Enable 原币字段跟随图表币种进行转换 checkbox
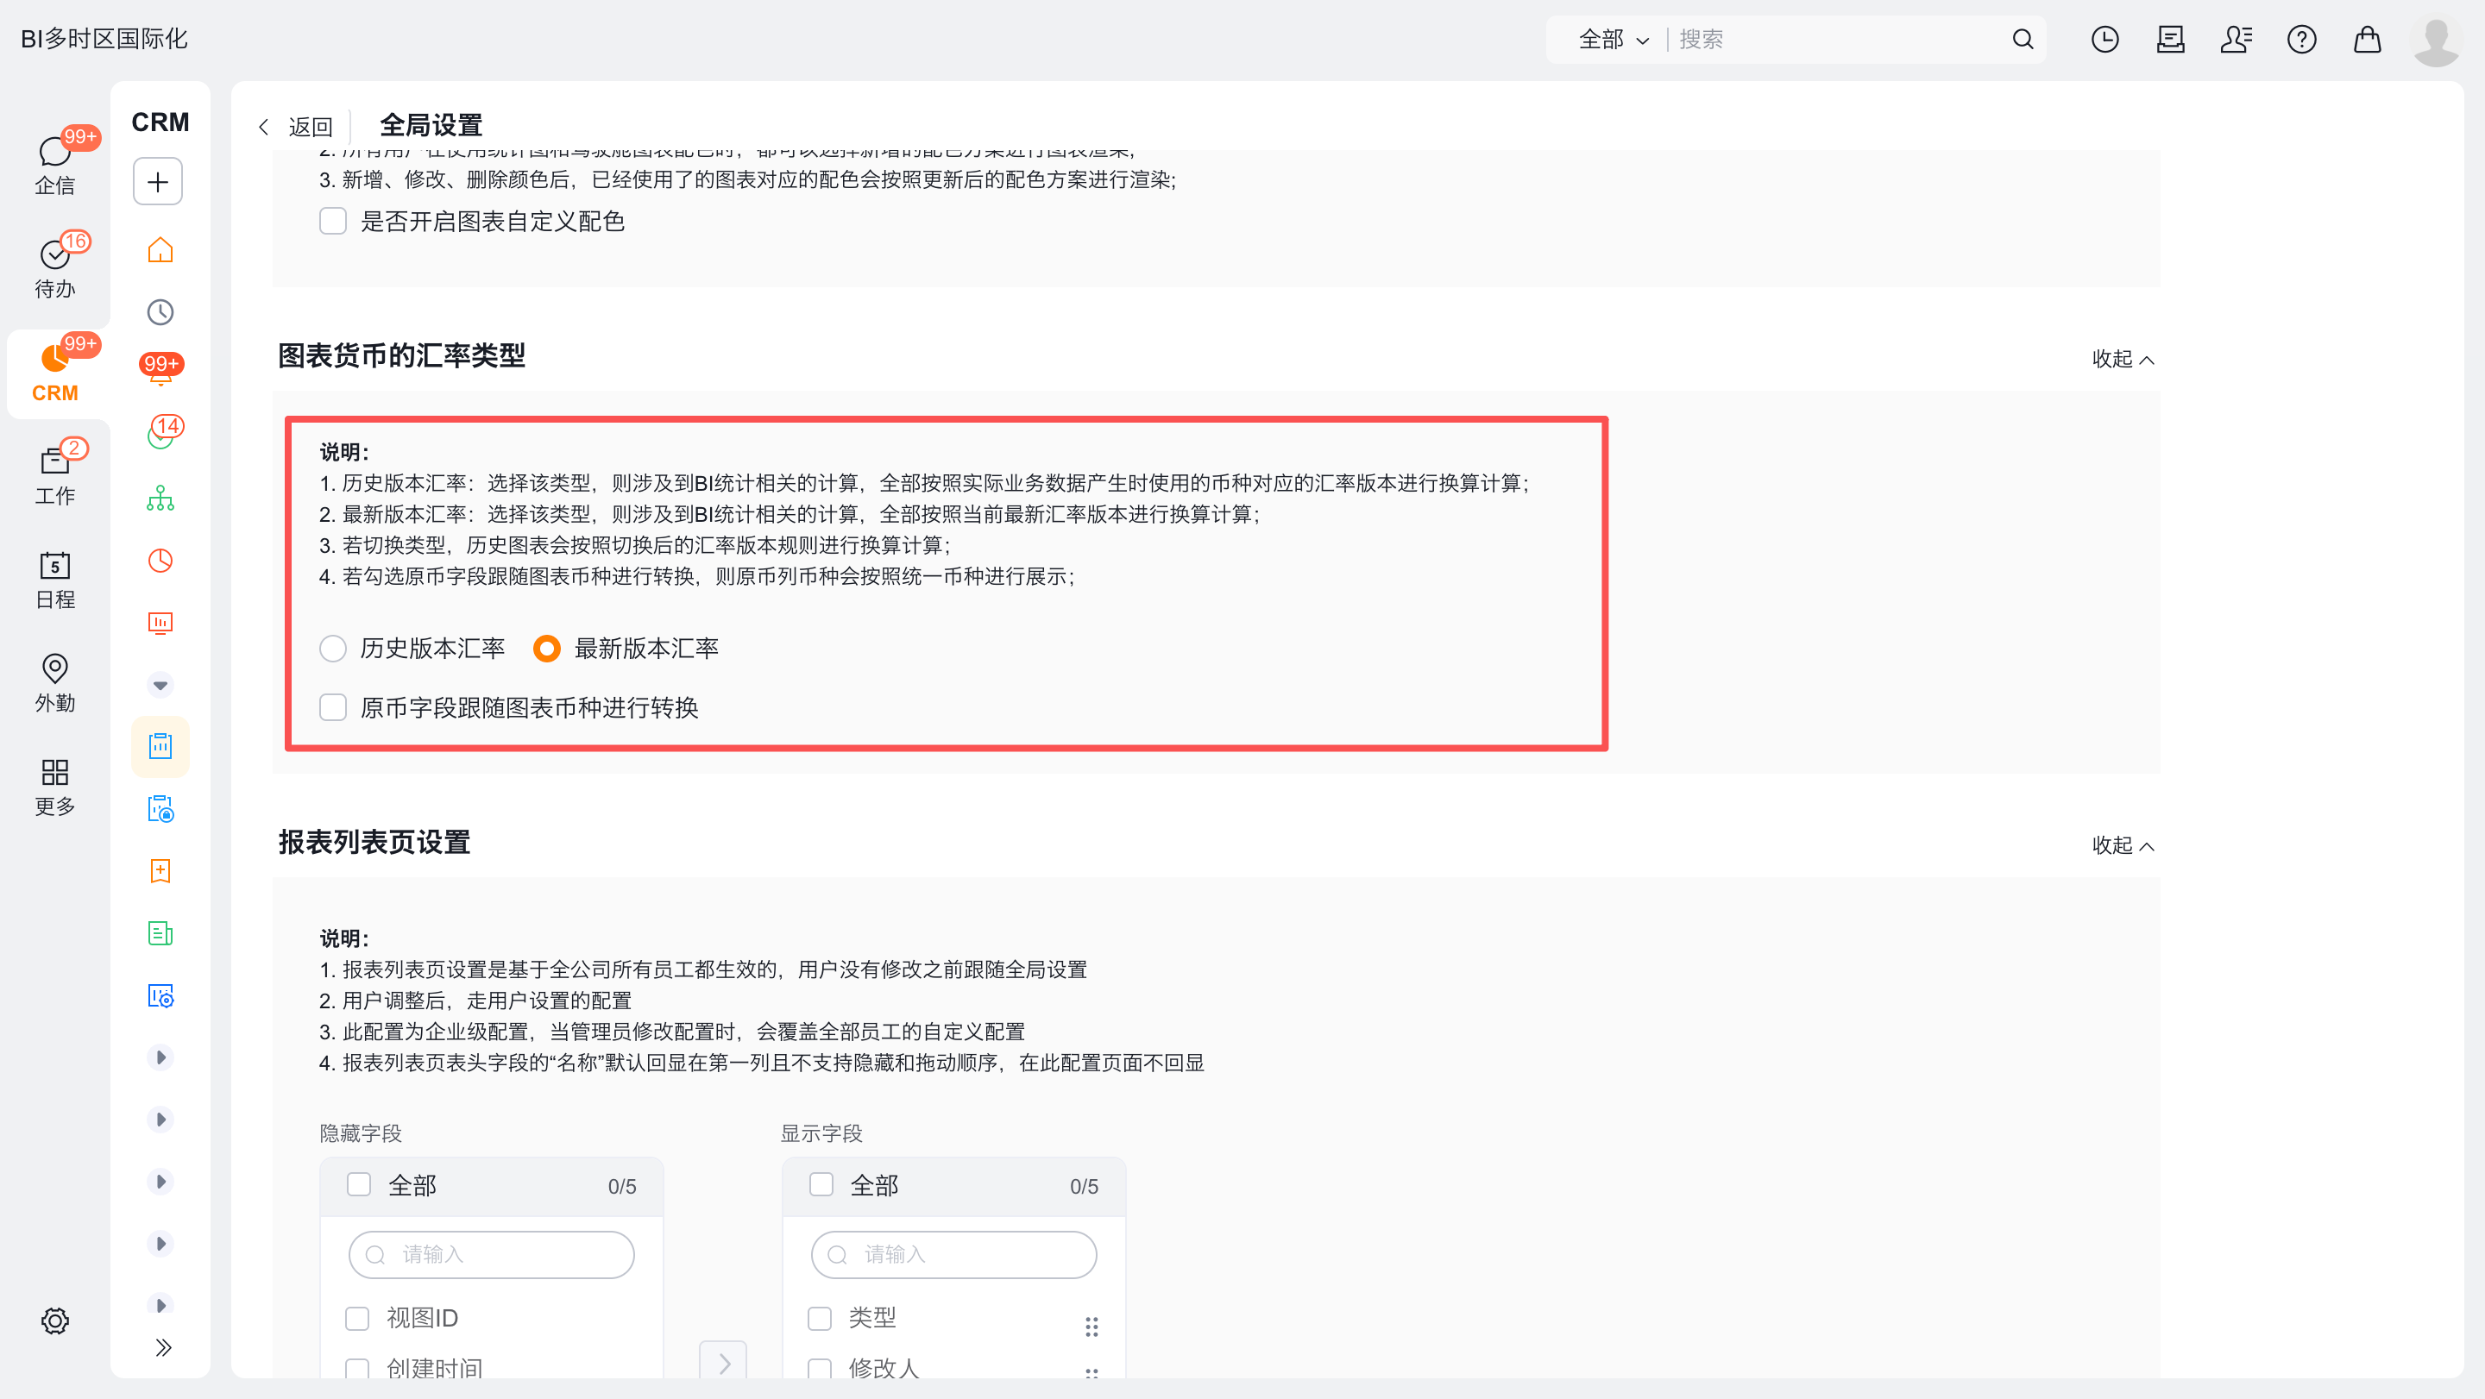 pyautogui.click(x=334, y=708)
